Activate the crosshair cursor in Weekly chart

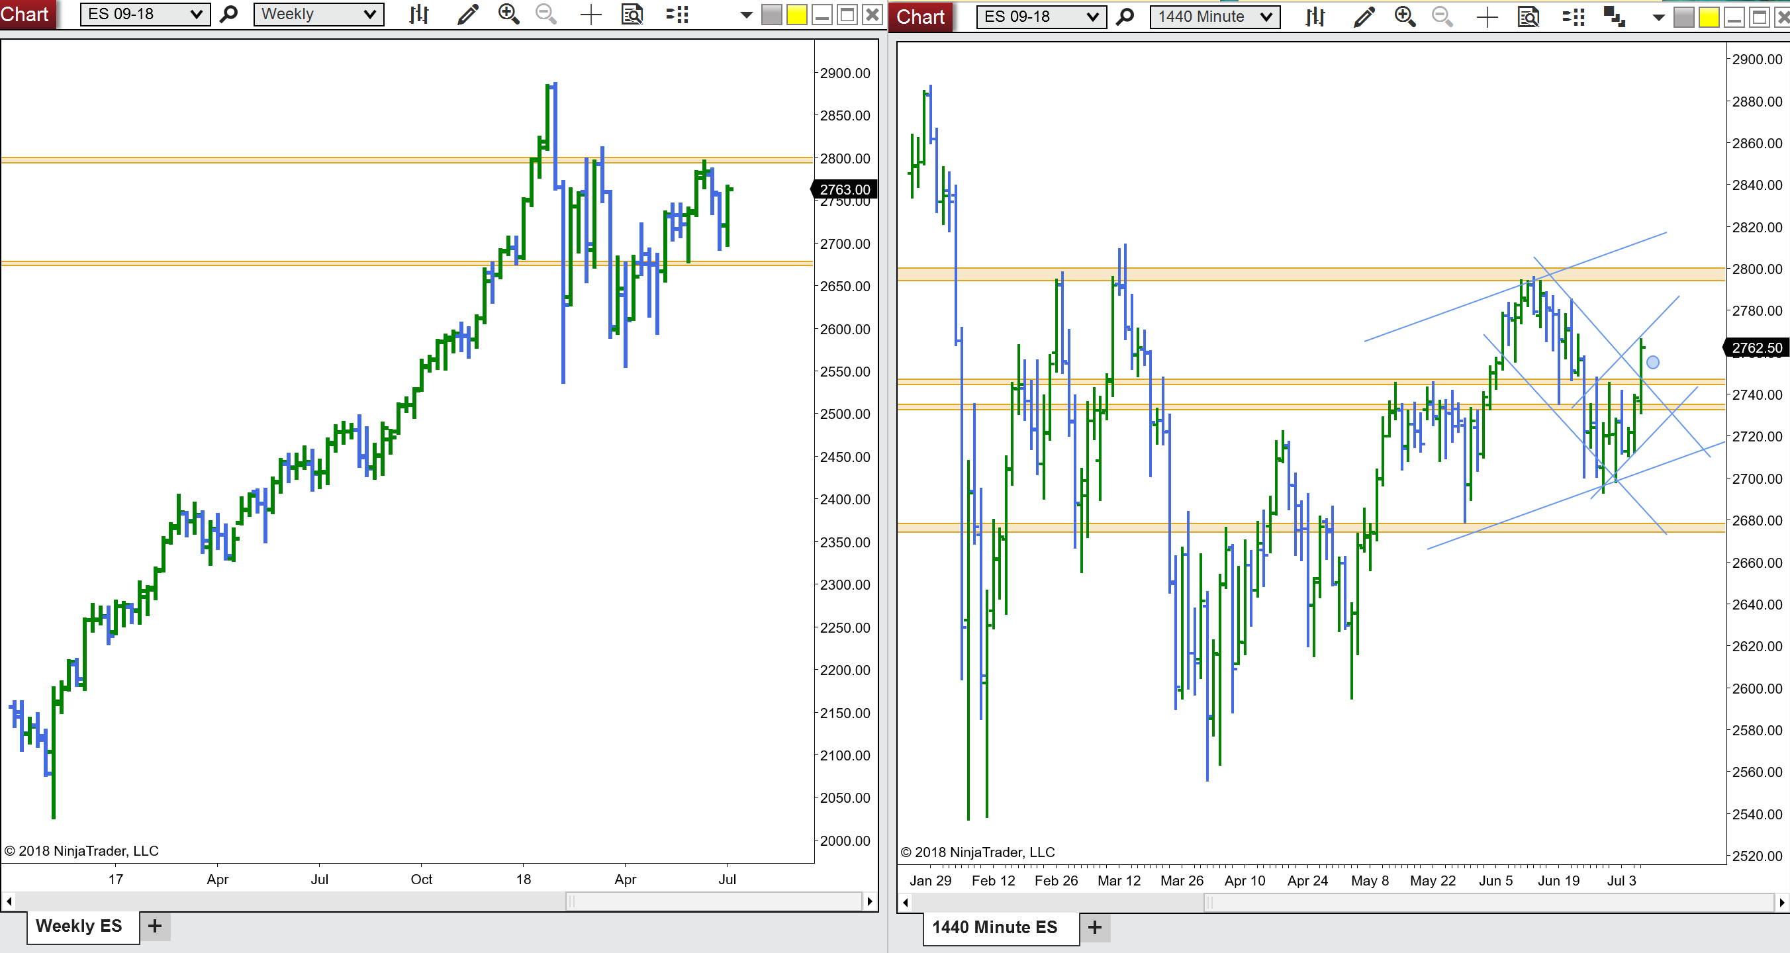coord(590,14)
